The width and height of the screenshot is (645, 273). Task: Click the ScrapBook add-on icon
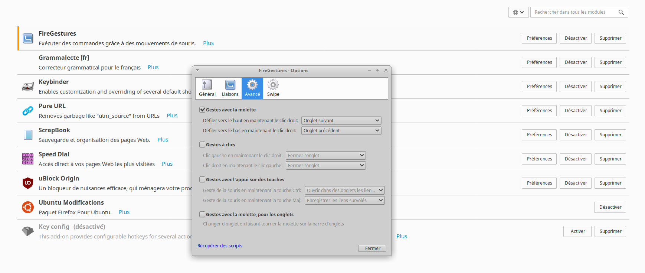(28, 135)
